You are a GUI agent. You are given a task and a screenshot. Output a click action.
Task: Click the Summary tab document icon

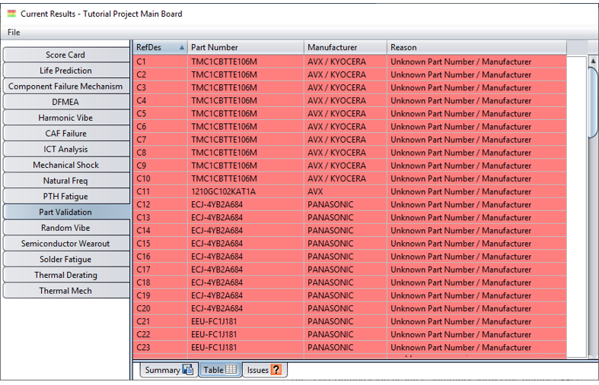(x=187, y=369)
